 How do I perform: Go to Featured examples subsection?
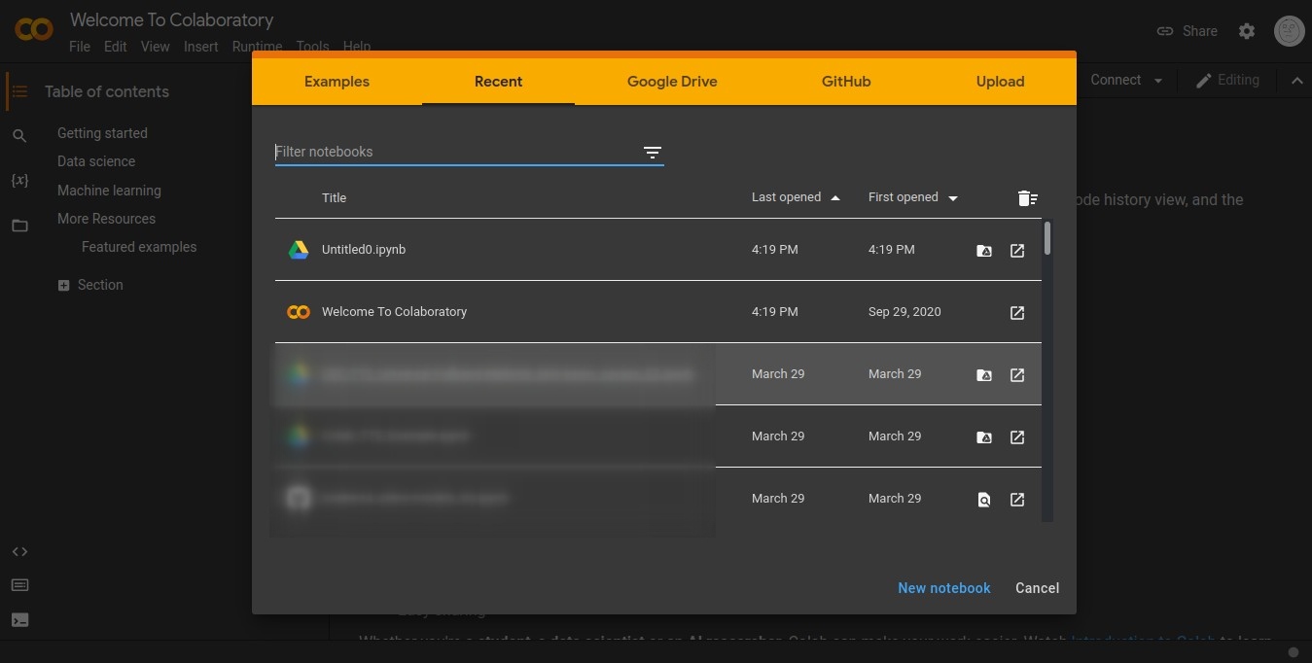coord(139,247)
